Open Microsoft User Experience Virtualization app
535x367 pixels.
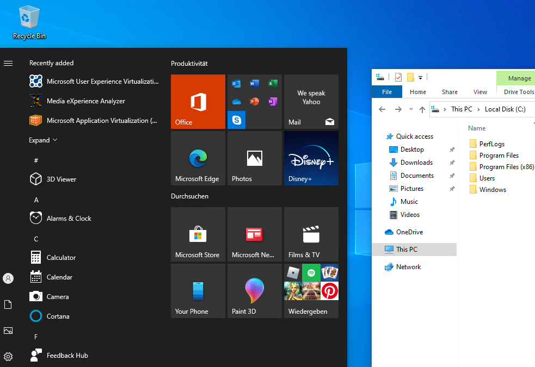[94, 82]
